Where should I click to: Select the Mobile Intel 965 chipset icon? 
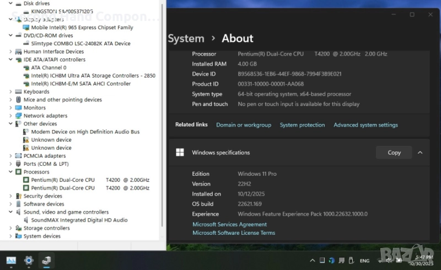(26, 28)
